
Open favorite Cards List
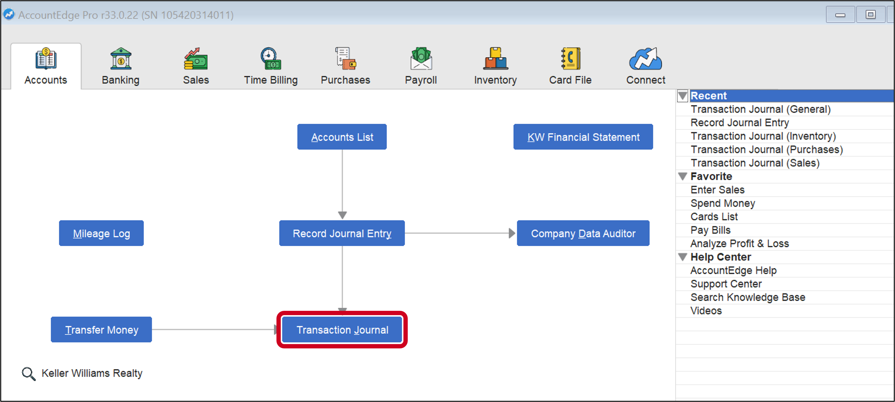(714, 217)
